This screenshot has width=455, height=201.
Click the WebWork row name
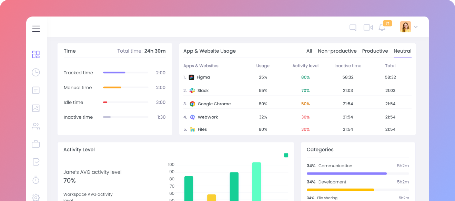tap(208, 117)
